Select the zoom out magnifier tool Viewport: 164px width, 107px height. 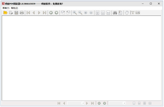[80, 13]
